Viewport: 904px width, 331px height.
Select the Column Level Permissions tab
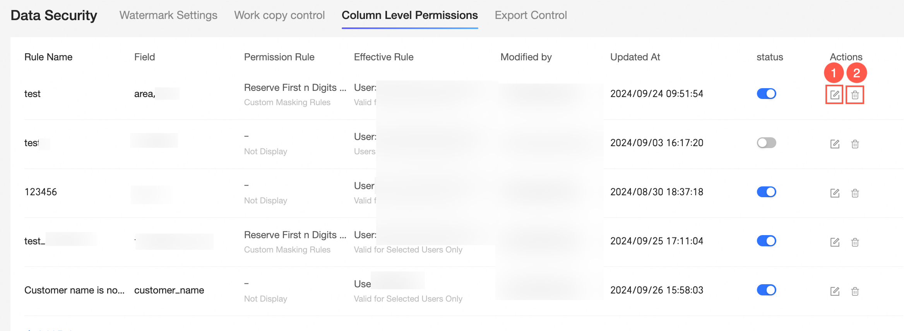point(409,15)
